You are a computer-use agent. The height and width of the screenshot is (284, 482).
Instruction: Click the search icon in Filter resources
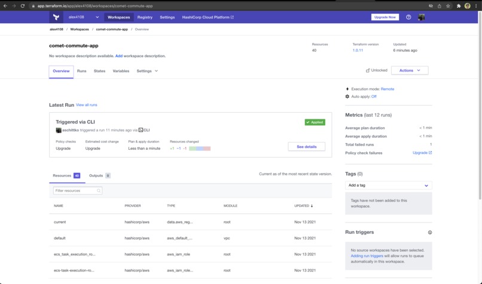pos(99,191)
